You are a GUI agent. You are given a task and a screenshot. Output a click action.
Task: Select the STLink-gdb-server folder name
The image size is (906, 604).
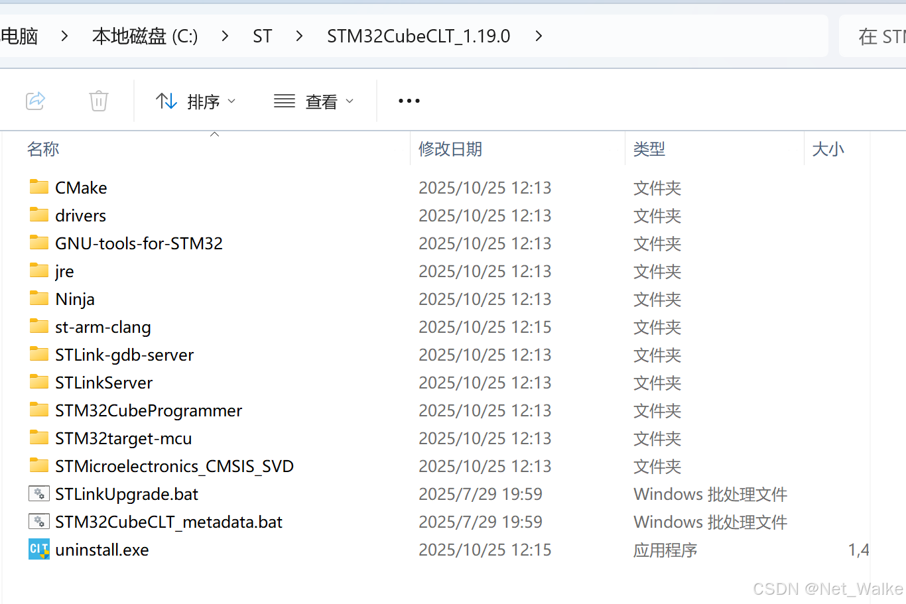(124, 355)
